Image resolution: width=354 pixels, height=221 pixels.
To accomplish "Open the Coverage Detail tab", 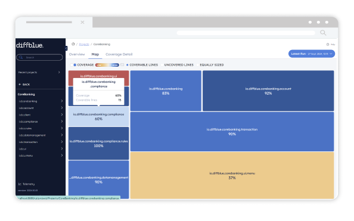I will click(119, 54).
